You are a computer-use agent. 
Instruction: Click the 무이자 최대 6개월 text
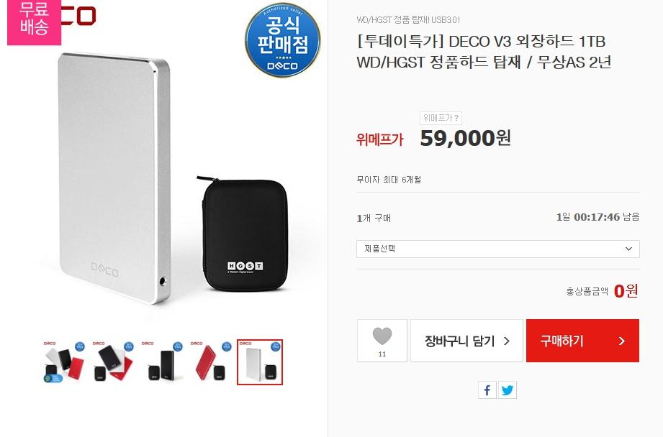coord(389,180)
